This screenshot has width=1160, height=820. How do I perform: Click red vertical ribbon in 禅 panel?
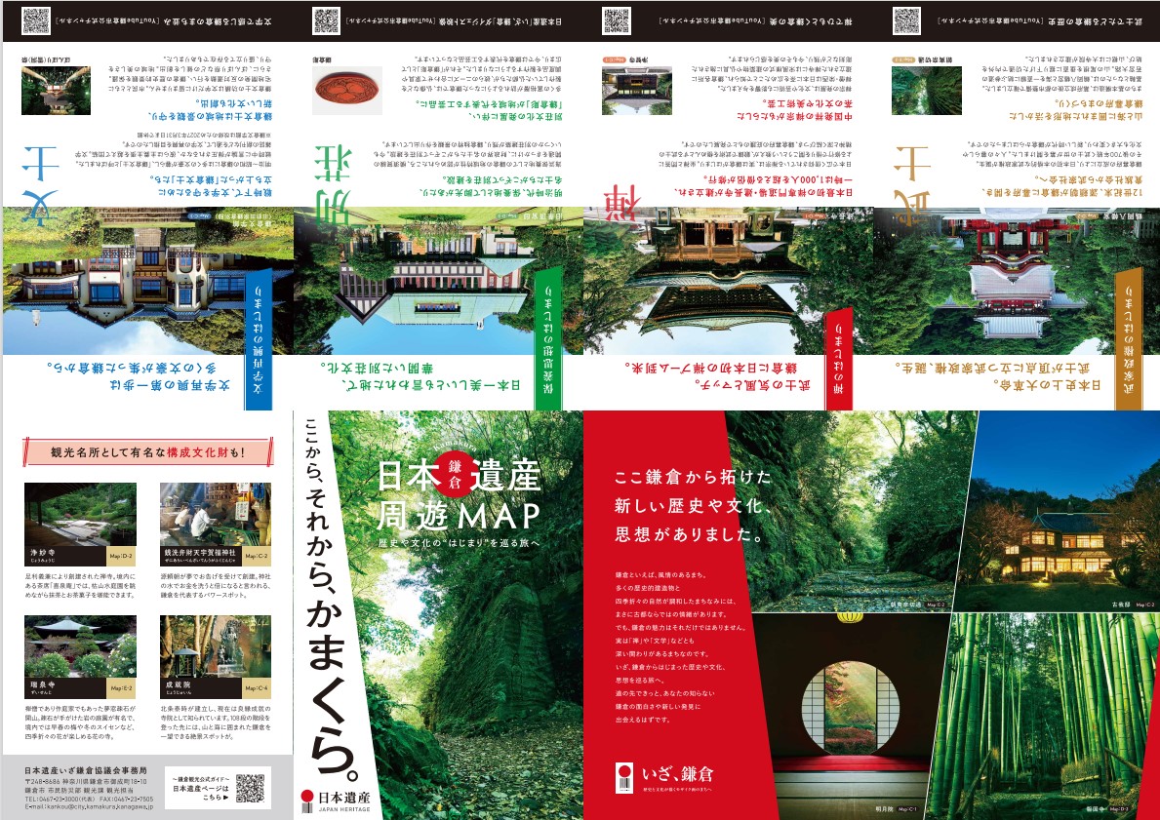839,358
